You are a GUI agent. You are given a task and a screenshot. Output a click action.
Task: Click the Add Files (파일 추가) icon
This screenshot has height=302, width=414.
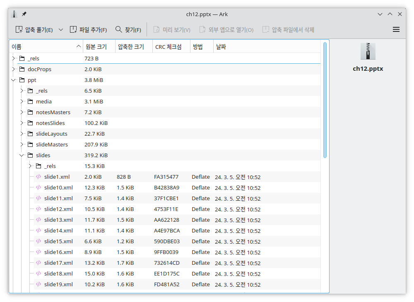73,29
